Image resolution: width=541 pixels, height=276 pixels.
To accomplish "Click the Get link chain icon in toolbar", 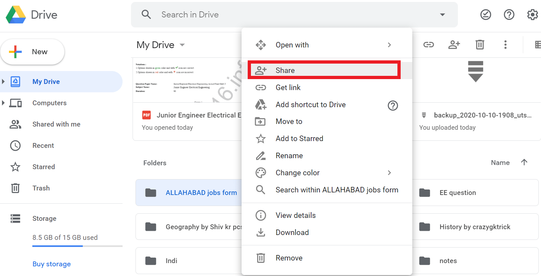I will (x=428, y=45).
